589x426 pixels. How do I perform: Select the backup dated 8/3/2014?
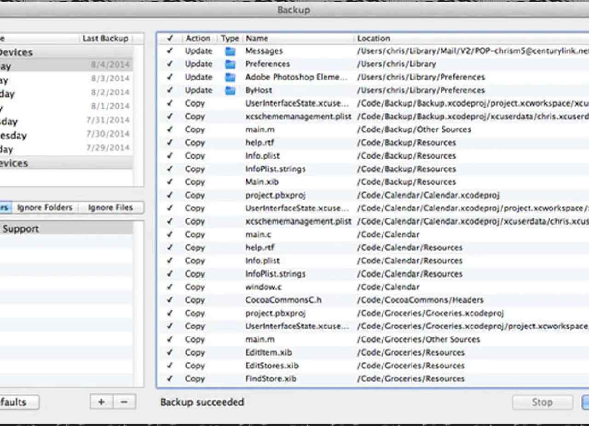pos(110,79)
